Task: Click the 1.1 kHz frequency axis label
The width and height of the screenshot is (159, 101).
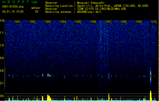Action: (2, 33)
